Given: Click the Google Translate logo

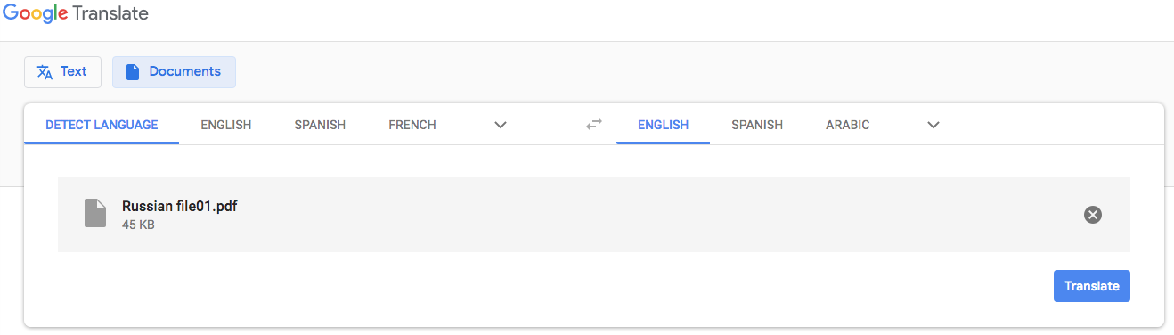Looking at the screenshot, I should pos(76,14).
